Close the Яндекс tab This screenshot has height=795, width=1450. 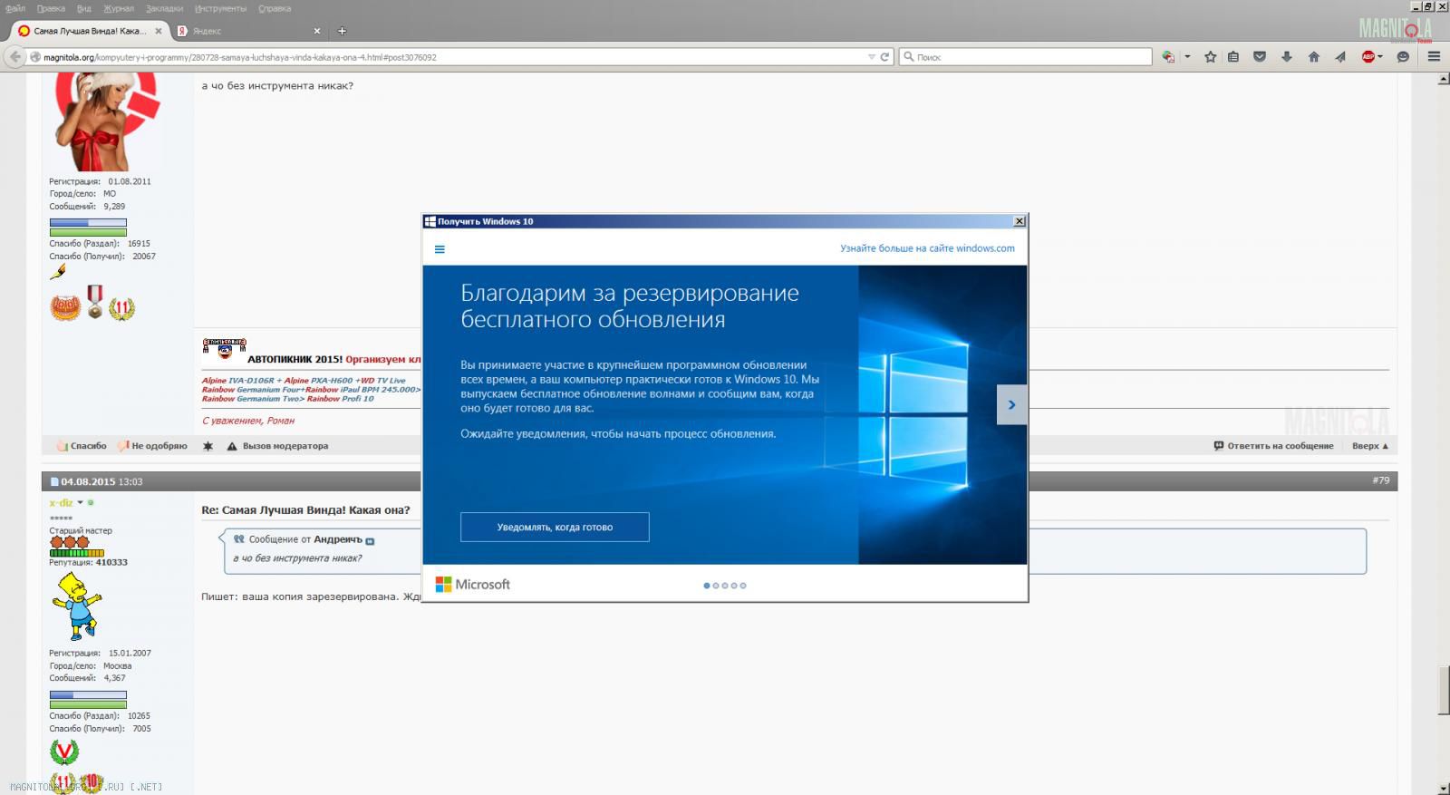tap(317, 31)
